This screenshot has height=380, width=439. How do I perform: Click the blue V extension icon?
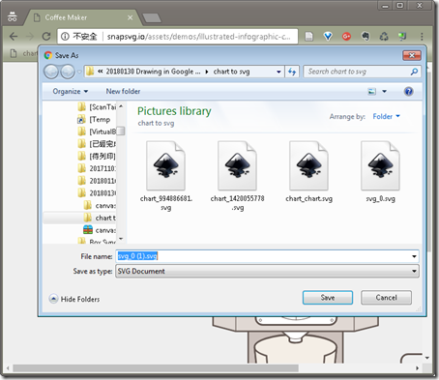coord(328,37)
